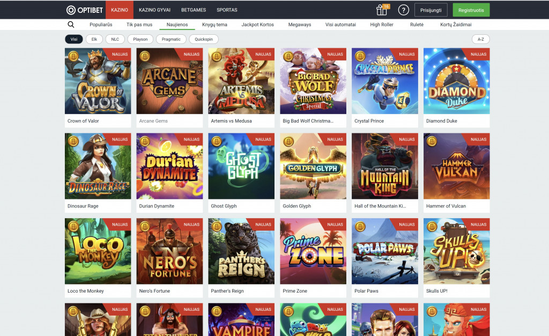The height and width of the screenshot is (336, 549).
Task: Click coin badge on Crystal Prince tile
Action: (x=359, y=56)
